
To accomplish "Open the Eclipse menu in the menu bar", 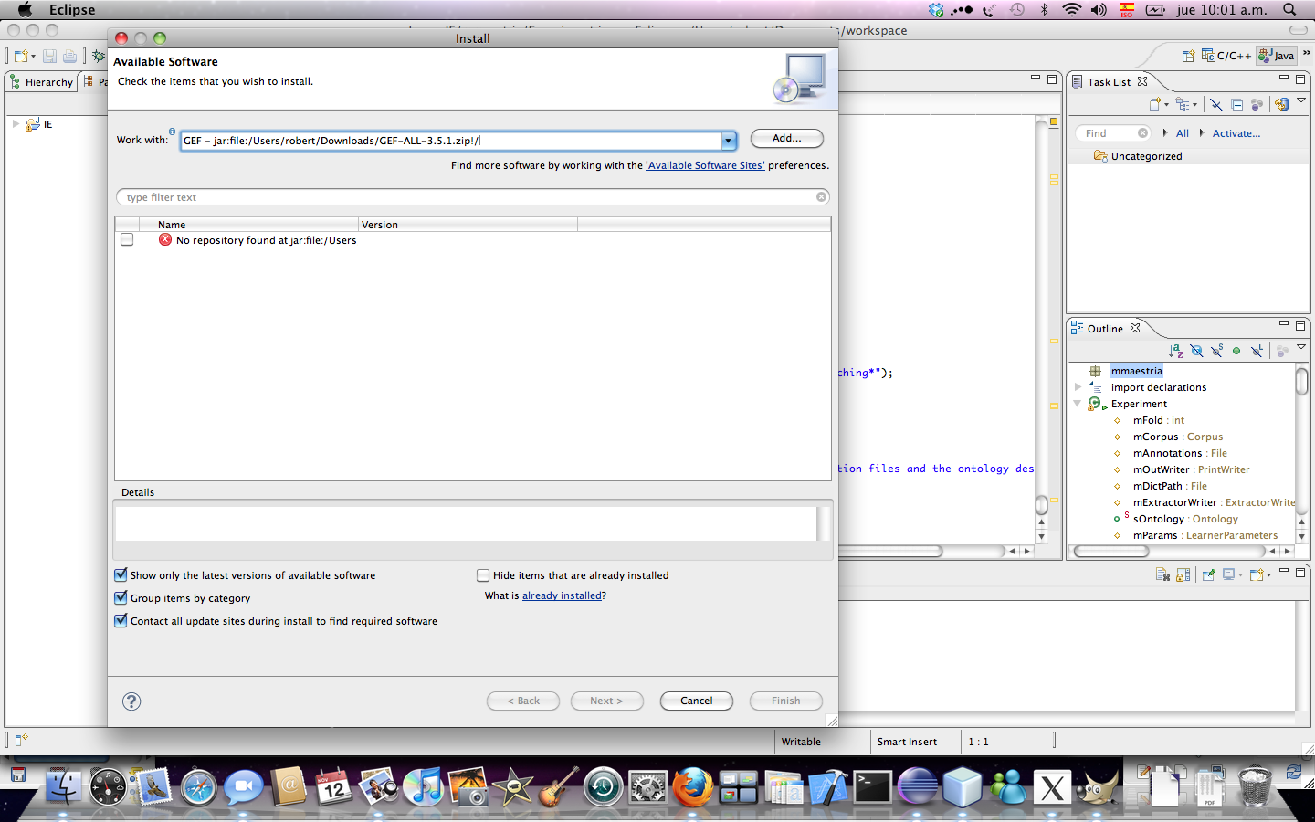I will (72, 10).
